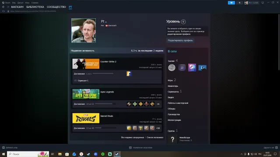This screenshot has width=280, height=157.
Task: Switch to the СООБЩЕСТВО tab
Action: [x=56, y=7]
